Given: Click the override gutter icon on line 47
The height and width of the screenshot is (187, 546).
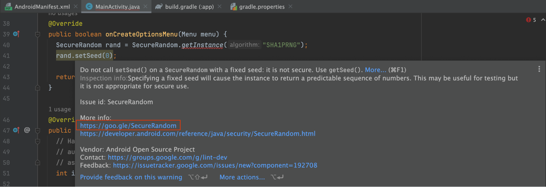Looking at the screenshot, I should (16, 130).
